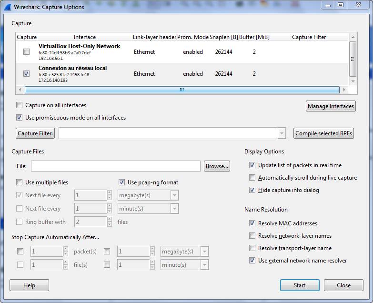Open the Capture Filter history dropdown
The height and width of the screenshot is (303, 373).
(x=282, y=133)
